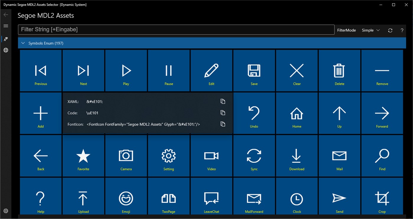Open app settings gear in sidebar
The image size is (413, 219).
[x=6, y=211]
